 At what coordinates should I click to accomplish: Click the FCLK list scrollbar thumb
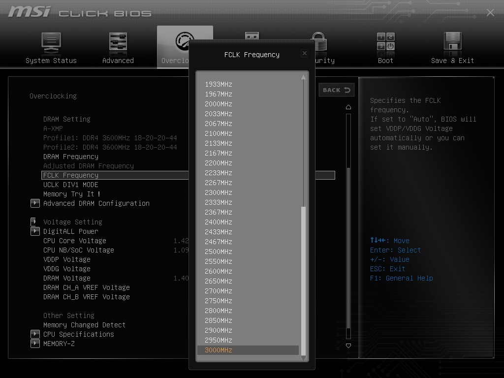point(303,281)
